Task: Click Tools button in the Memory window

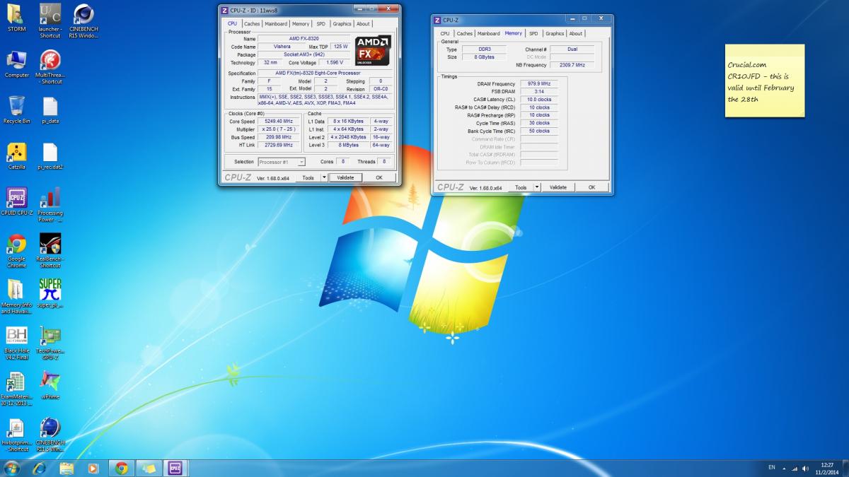Action: pos(521,187)
